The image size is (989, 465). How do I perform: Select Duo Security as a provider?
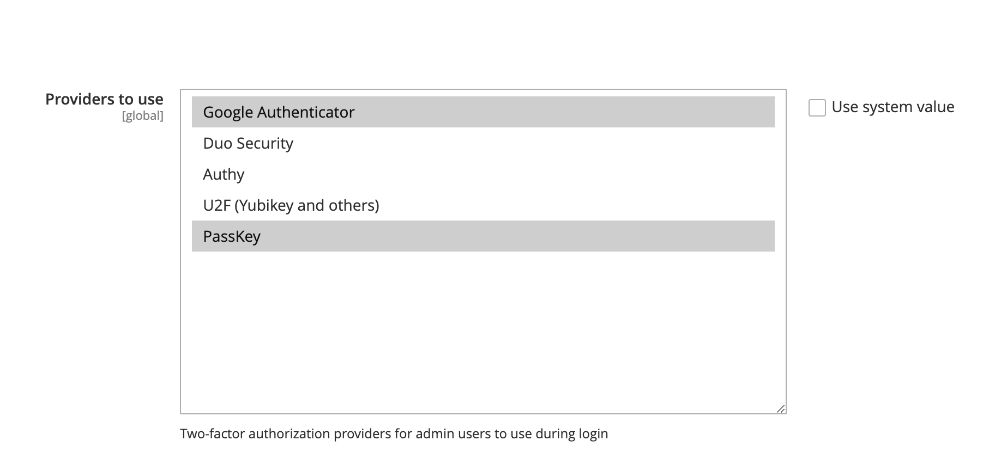pos(248,143)
